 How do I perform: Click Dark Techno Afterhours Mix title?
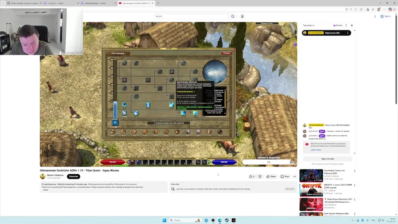click(336, 214)
